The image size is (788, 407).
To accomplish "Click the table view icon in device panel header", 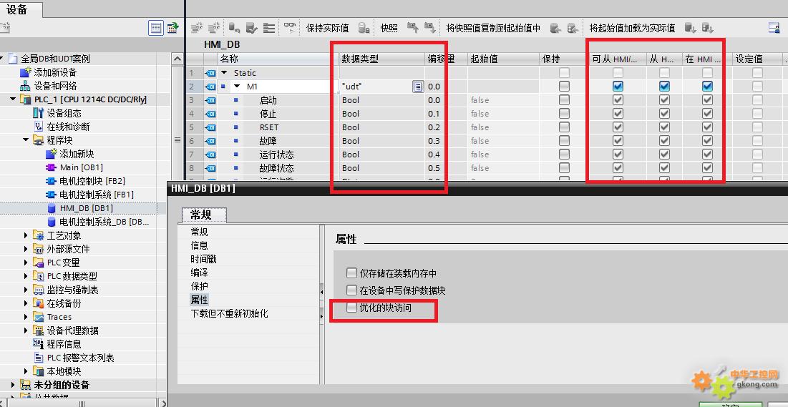I will click(x=155, y=28).
